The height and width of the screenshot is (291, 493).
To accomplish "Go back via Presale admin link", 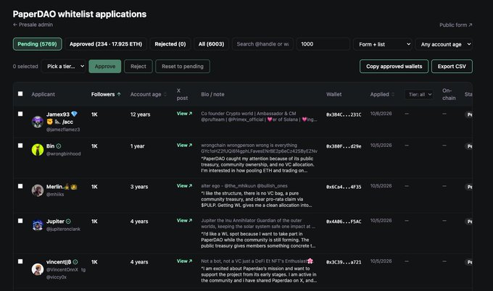I will 33,25.
